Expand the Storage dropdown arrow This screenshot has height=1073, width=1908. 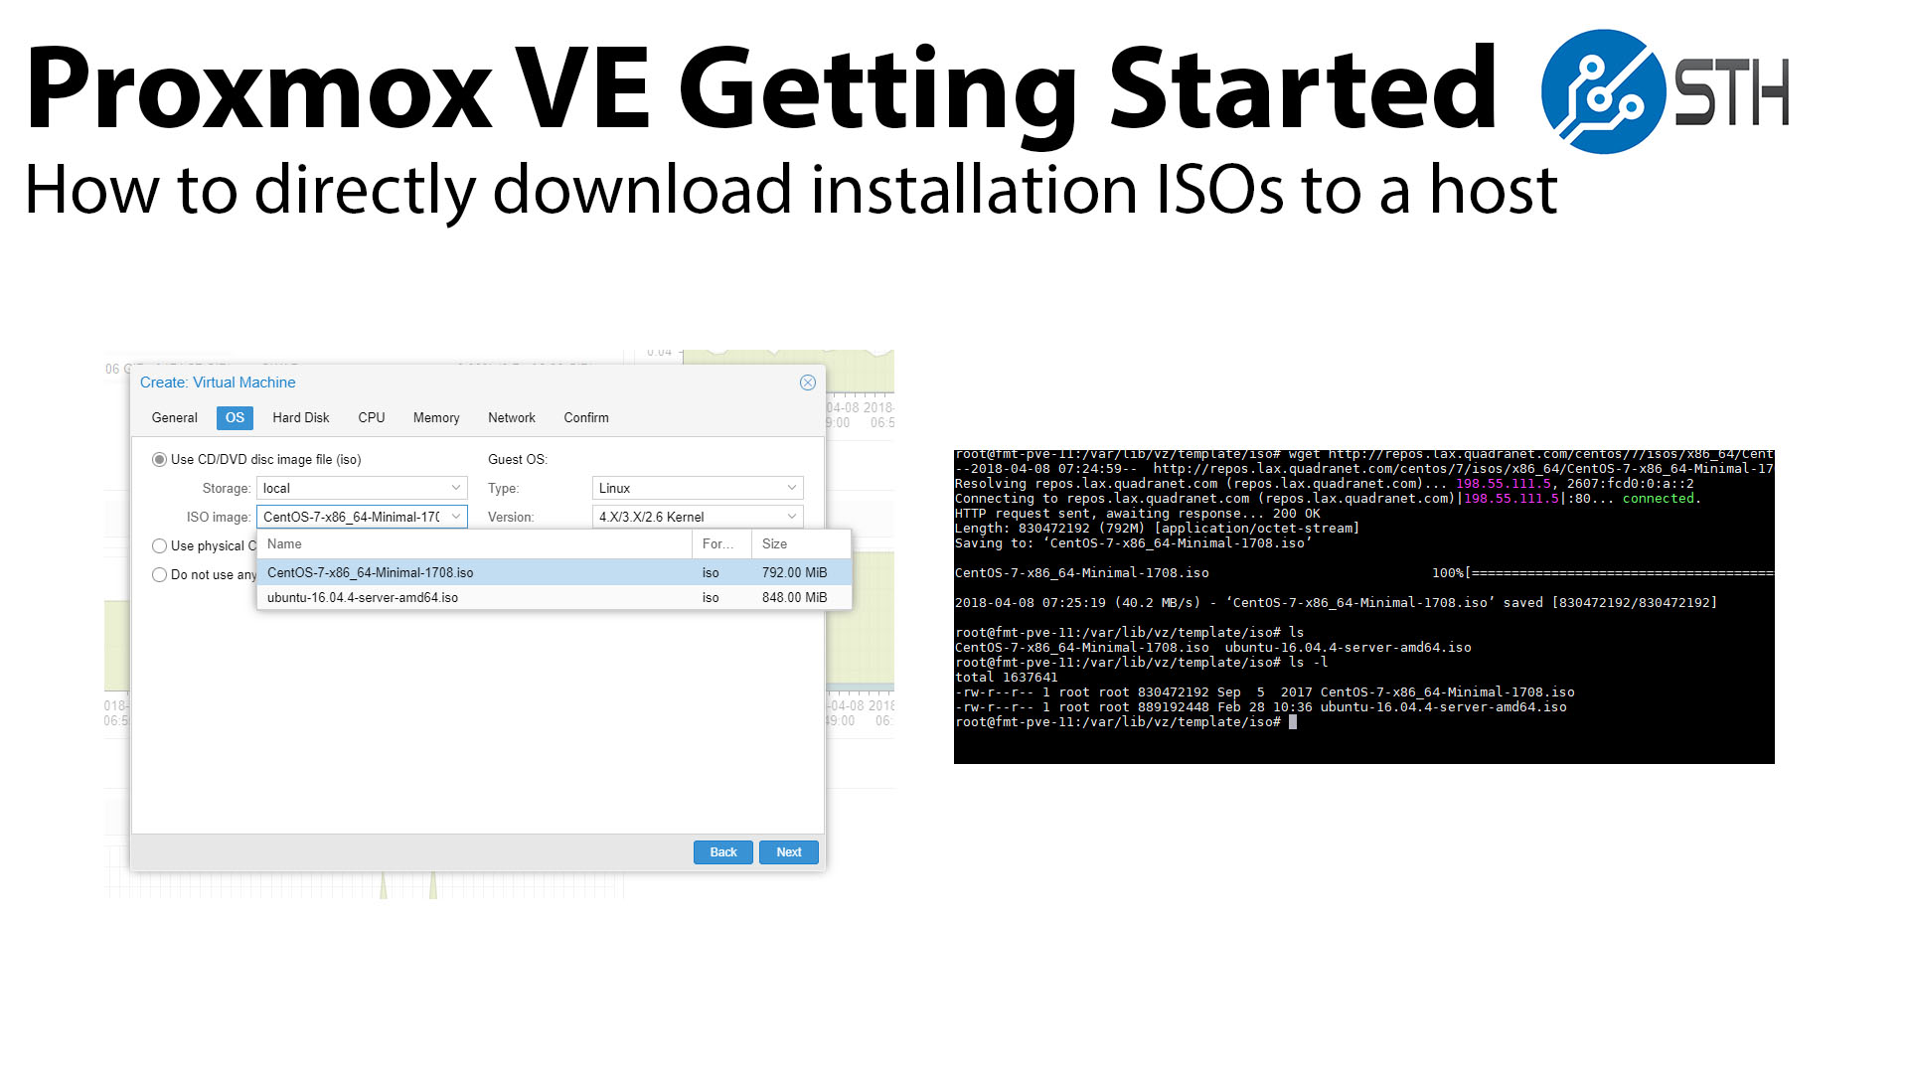455,488
